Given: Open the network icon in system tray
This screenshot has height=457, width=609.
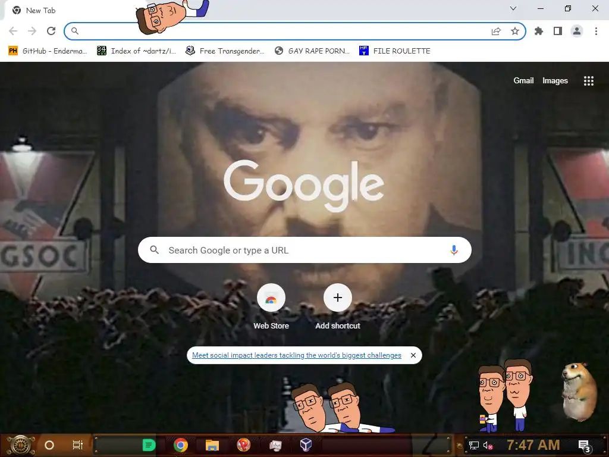Looking at the screenshot, I should 474,445.
